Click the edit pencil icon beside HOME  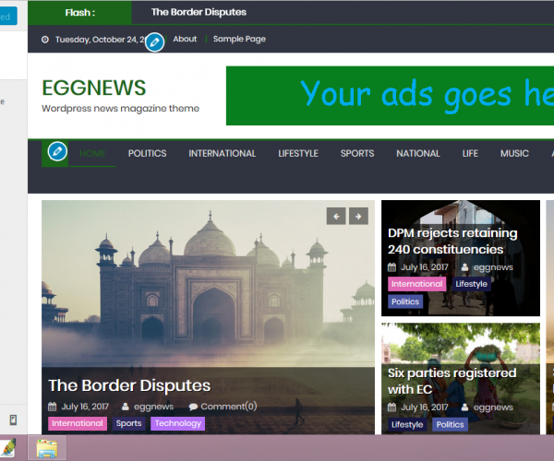57,152
